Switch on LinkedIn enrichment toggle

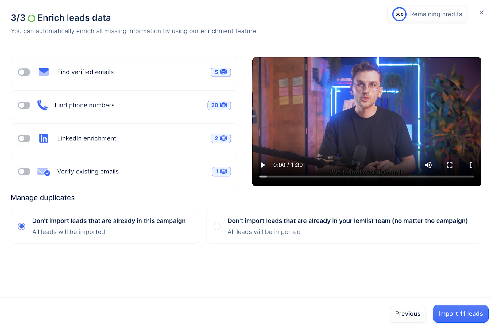coord(24,138)
